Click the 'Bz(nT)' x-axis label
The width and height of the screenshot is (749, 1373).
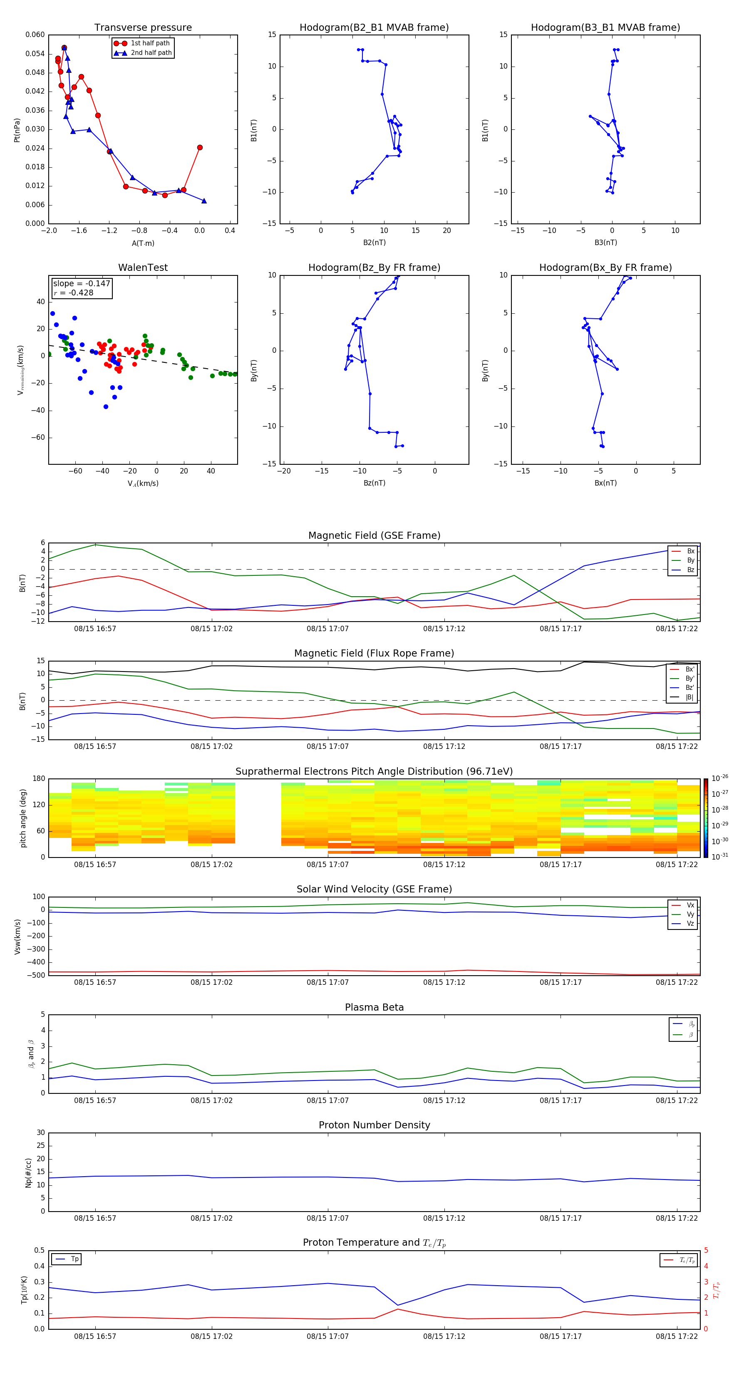pyautogui.click(x=374, y=483)
